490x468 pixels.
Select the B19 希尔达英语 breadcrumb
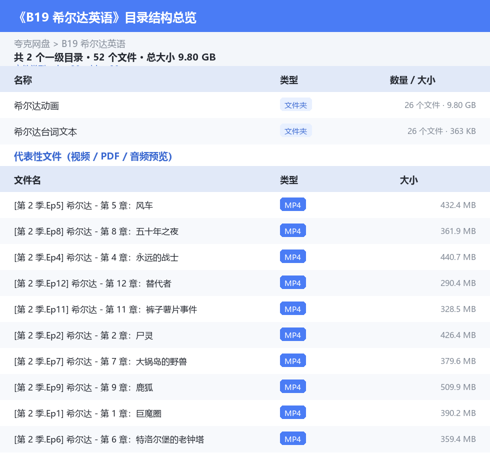(x=93, y=43)
